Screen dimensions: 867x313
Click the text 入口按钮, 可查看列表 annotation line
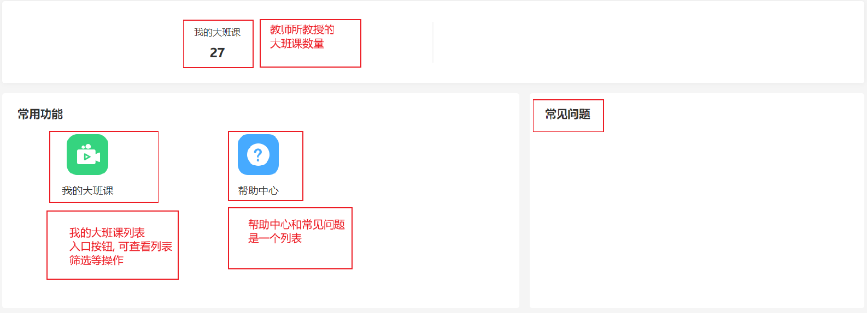(x=121, y=246)
